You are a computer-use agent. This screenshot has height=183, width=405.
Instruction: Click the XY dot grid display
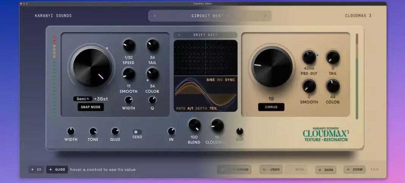[x=206, y=57]
